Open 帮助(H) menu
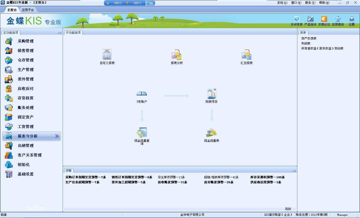The image size is (360, 218). point(324,3)
